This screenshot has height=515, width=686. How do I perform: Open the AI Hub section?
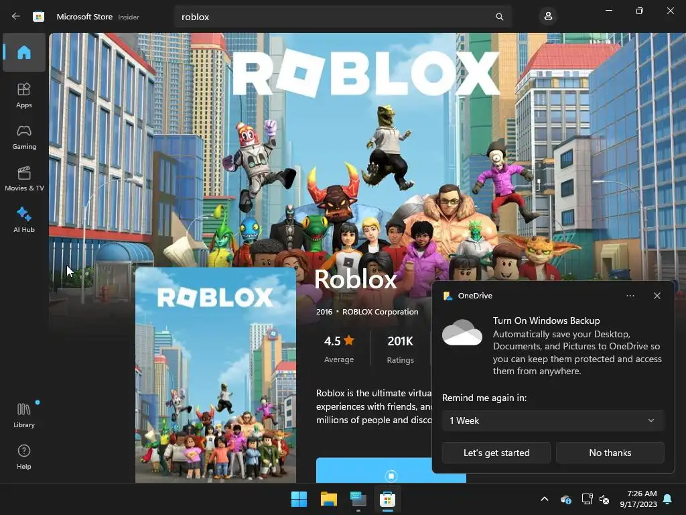tap(24, 220)
